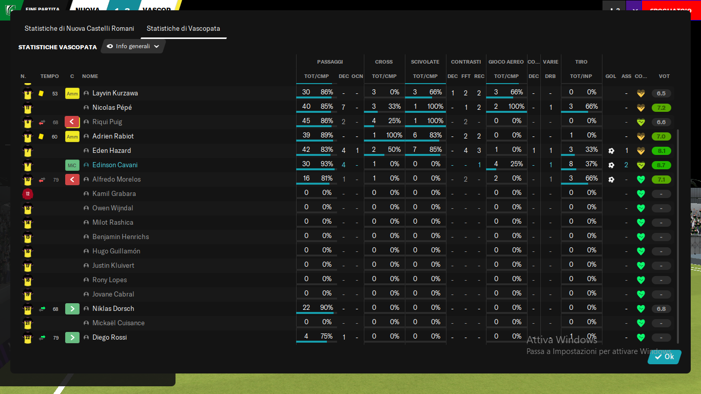The height and width of the screenshot is (394, 701).
Task: Open Milot Rashica's player profile
Action: [x=113, y=223]
